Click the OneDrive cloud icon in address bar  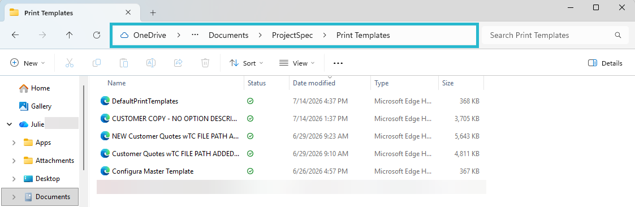pos(124,35)
